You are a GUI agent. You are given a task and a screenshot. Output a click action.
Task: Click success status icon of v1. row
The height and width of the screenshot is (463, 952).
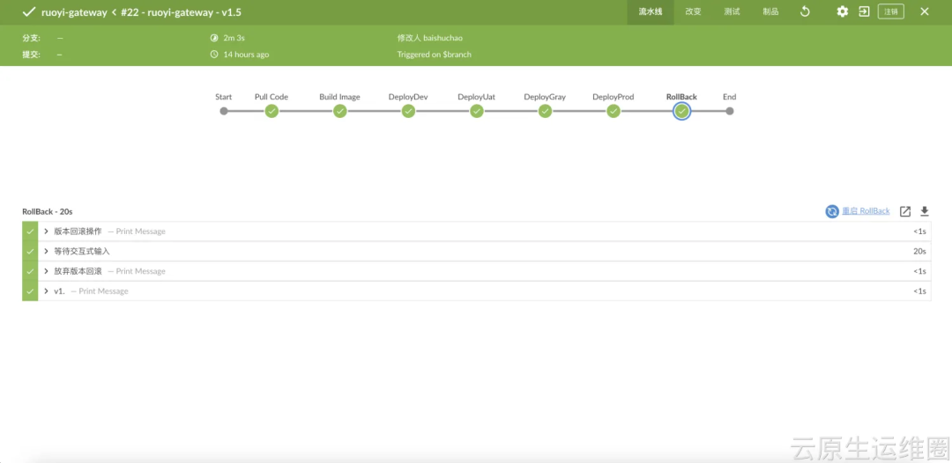[x=30, y=290]
